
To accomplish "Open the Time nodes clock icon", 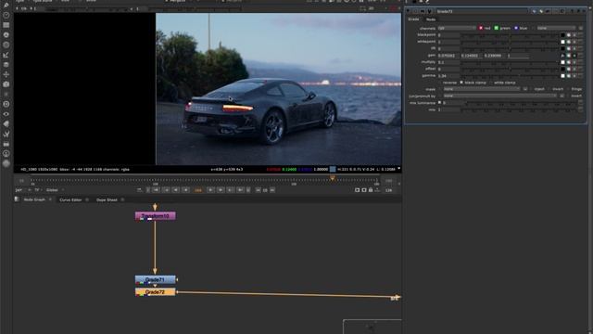I will pos(6,15).
